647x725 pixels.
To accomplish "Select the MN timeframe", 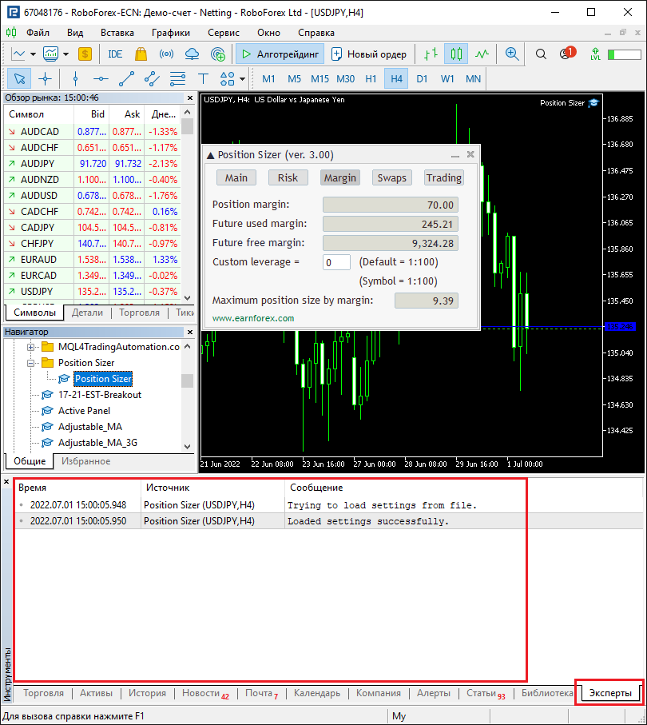I will [473, 78].
